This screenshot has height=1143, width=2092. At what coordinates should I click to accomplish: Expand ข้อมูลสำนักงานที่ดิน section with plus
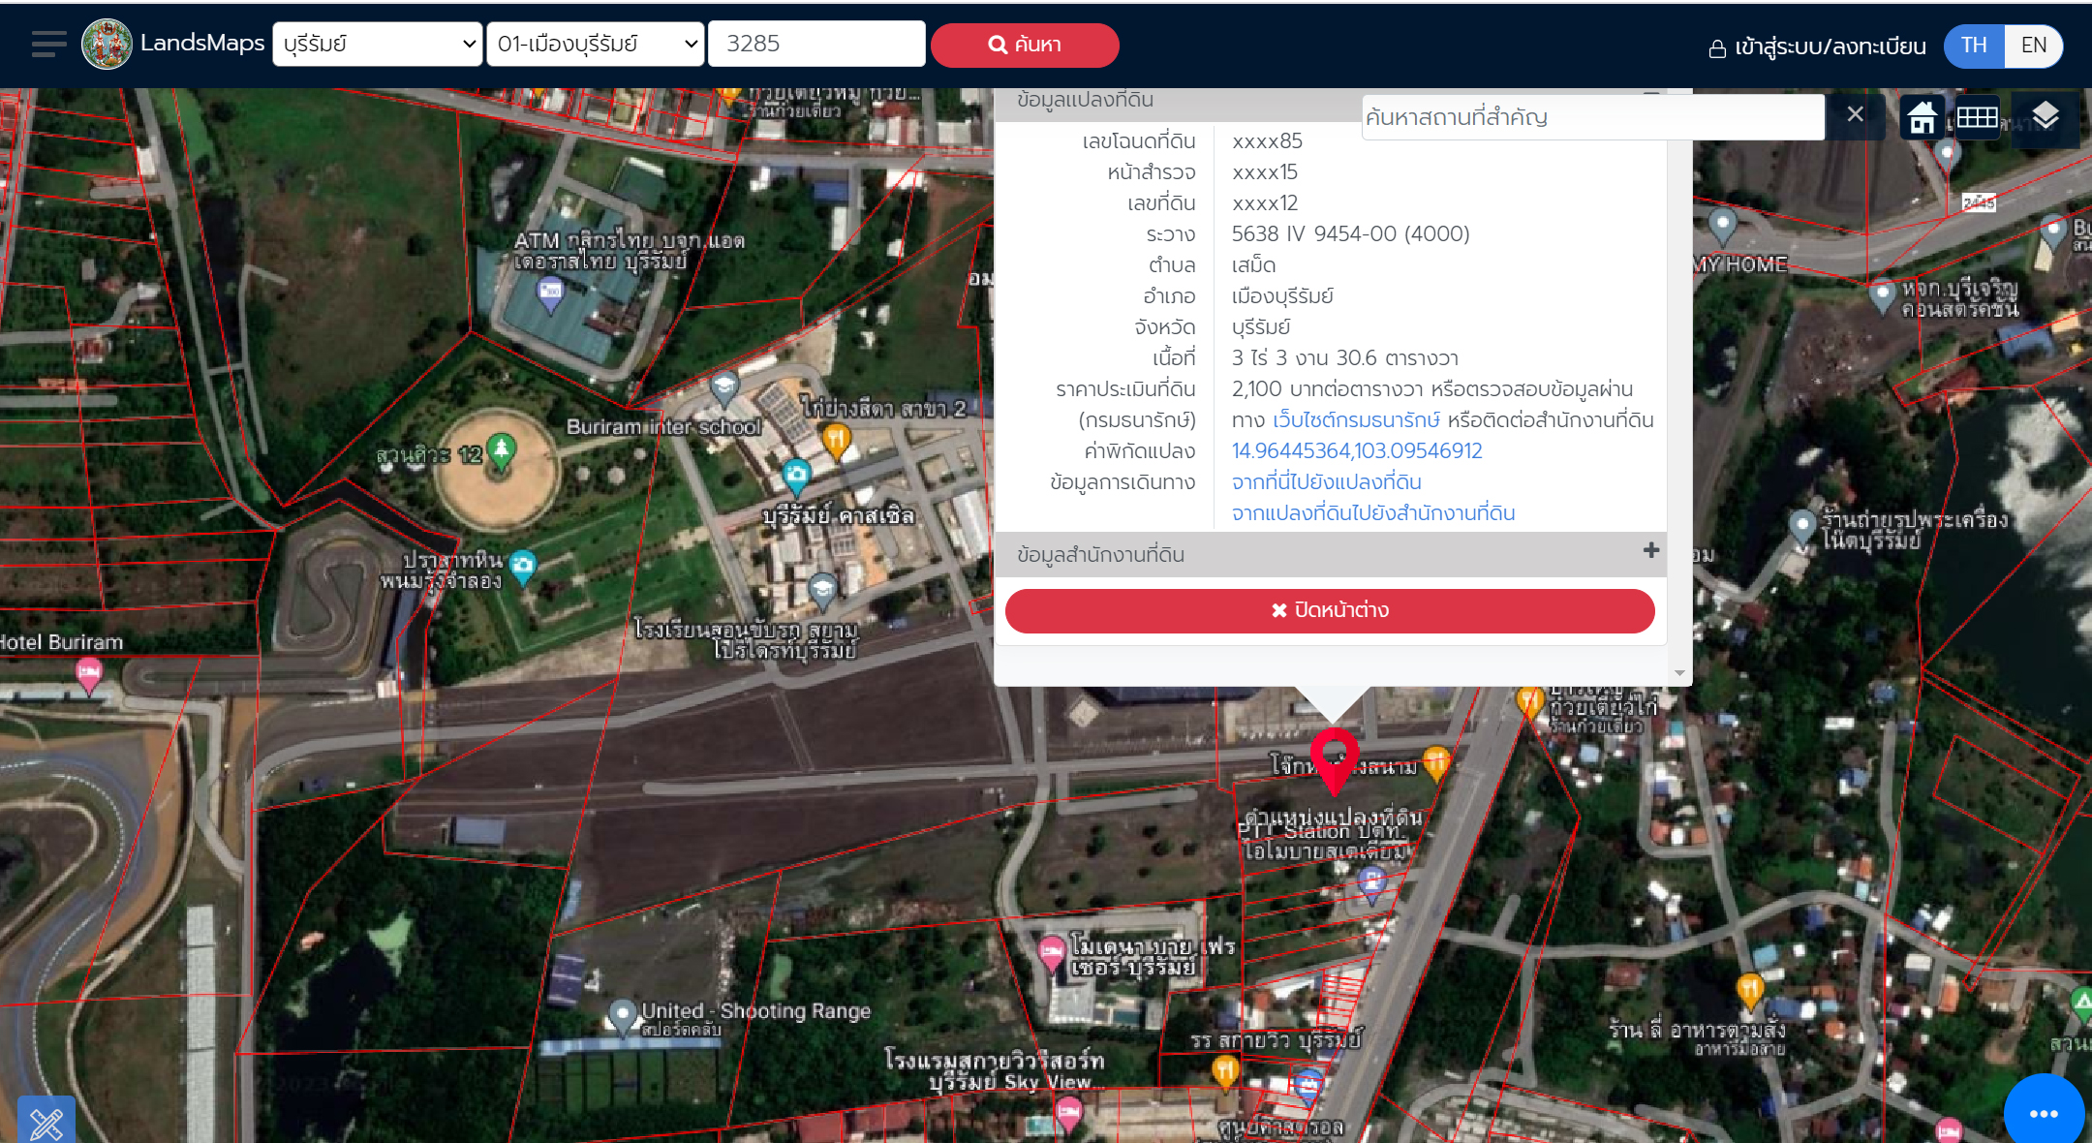[x=1650, y=551]
